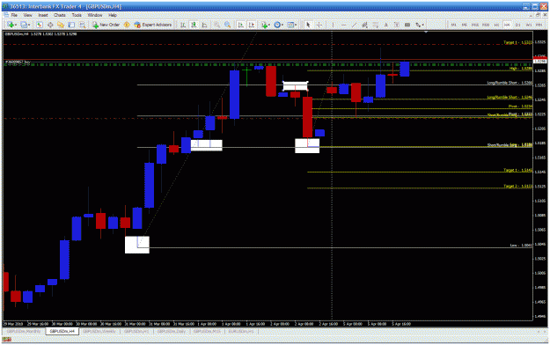Select the Fibonacci Retracement tool
Screen dimensions: 550x345
(x=375, y=25)
